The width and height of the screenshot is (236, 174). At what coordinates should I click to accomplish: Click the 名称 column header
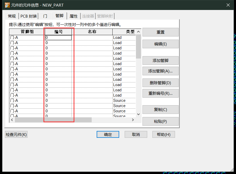92,32
